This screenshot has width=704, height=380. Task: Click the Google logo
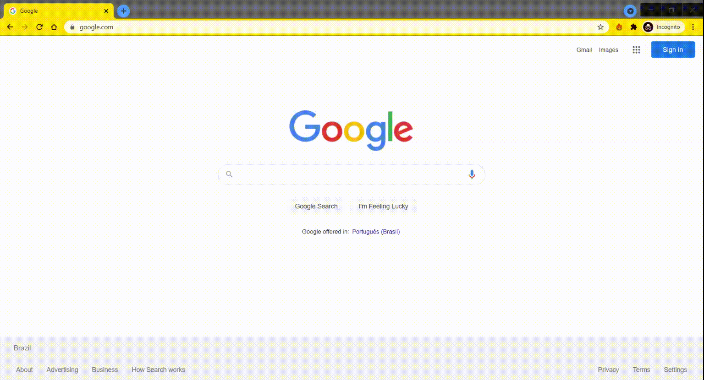coord(351,130)
